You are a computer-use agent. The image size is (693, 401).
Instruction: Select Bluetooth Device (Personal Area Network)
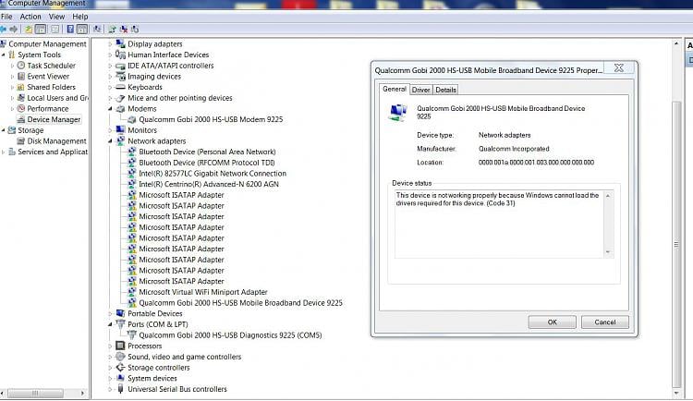click(207, 152)
